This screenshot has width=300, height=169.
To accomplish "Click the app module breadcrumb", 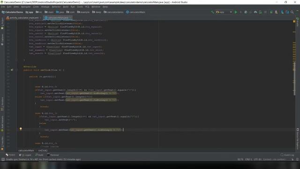I will [29, 12].
